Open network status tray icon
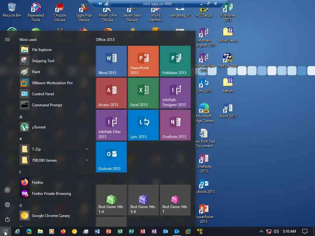The height and width of the screenshot is (236, 315). point(269,231)
